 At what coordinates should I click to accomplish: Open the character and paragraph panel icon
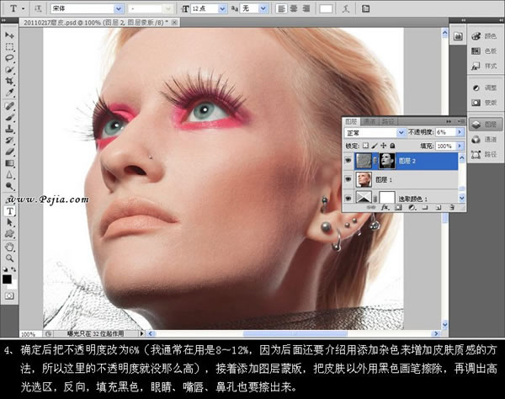pos(365,8)
